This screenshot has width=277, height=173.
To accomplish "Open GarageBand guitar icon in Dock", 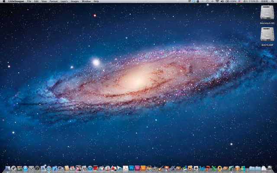I will pos(161,168).
